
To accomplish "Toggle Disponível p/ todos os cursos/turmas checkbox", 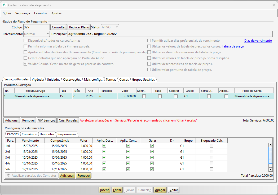I will [25, 41].
